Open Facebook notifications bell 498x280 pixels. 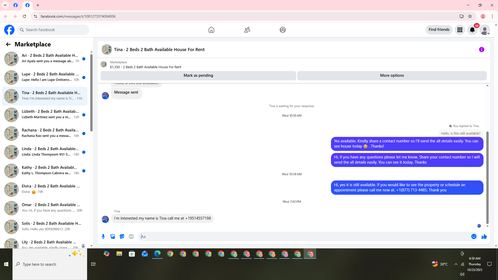pyautogui.click(x=472, y=30)
